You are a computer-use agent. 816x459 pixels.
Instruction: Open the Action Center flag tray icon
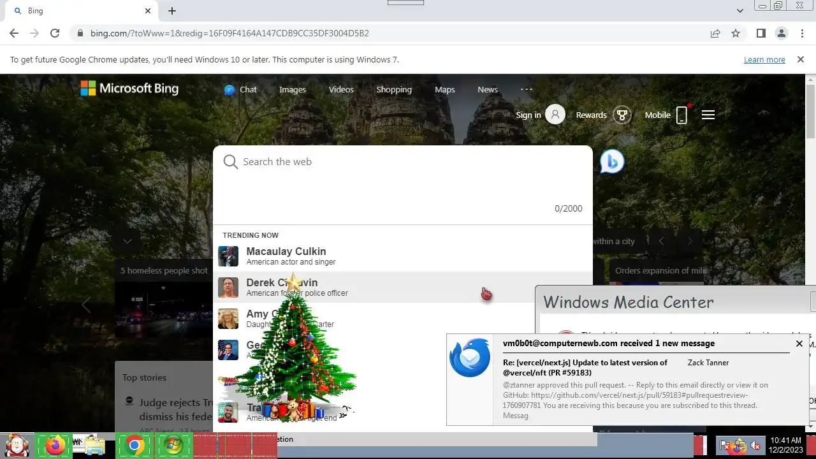tap(726, 445)
